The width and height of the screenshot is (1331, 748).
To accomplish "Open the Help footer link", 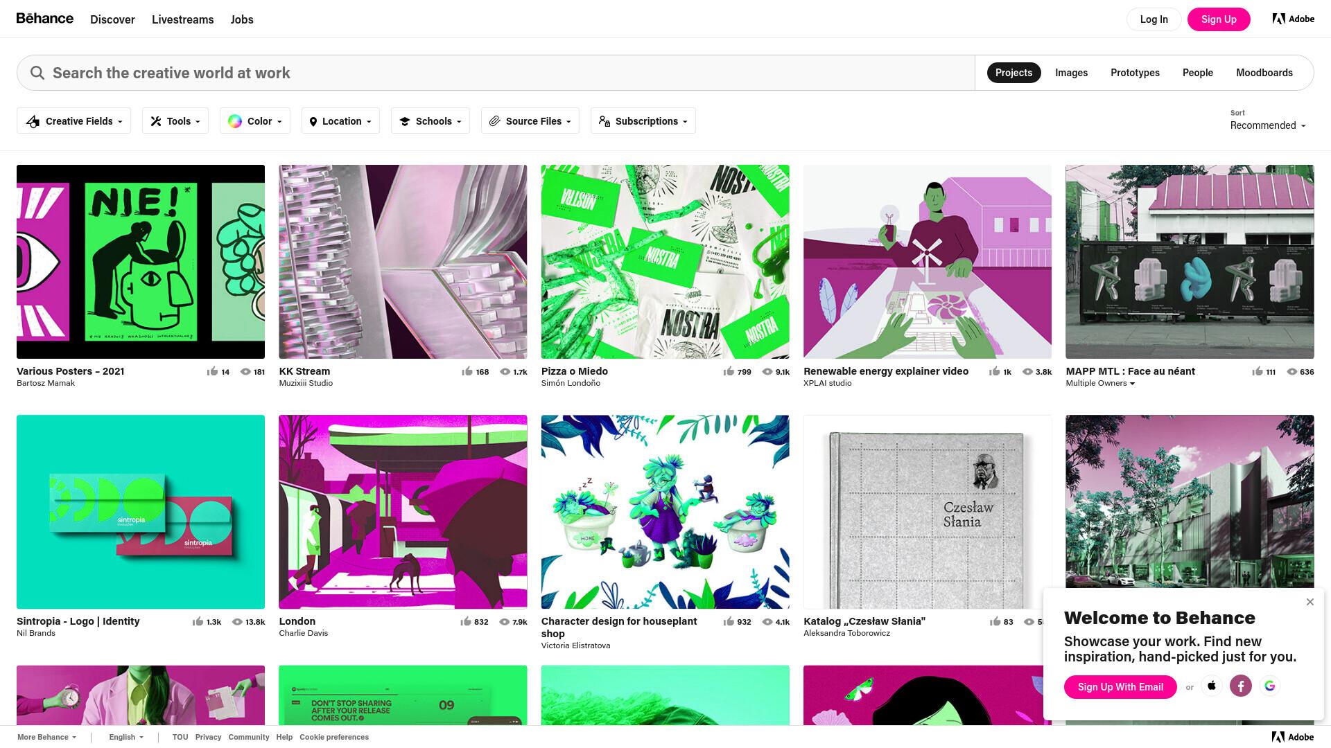I will [284, 737].
